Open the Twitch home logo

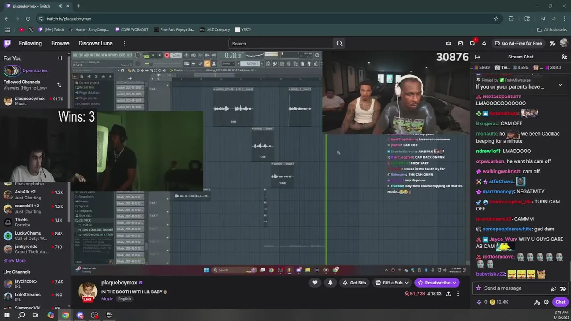(7, 43)
